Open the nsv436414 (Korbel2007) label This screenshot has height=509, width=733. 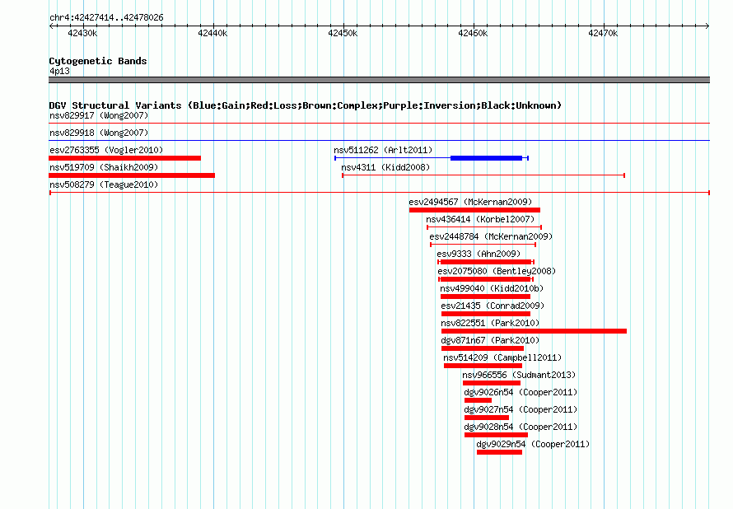480,219
